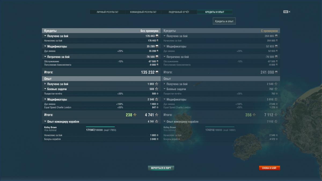The image size is (322, 181).
Task: Click left Опыт section header
Action: 101,79
